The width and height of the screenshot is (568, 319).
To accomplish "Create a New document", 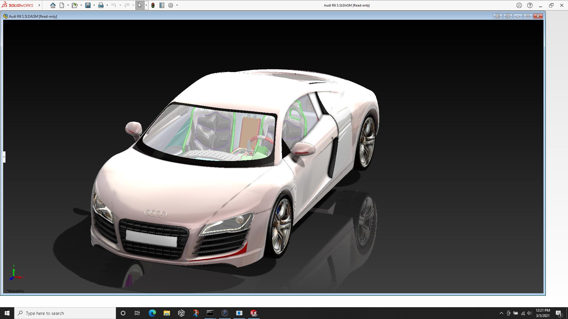I will pyautogui.click(x=62, y=5).
